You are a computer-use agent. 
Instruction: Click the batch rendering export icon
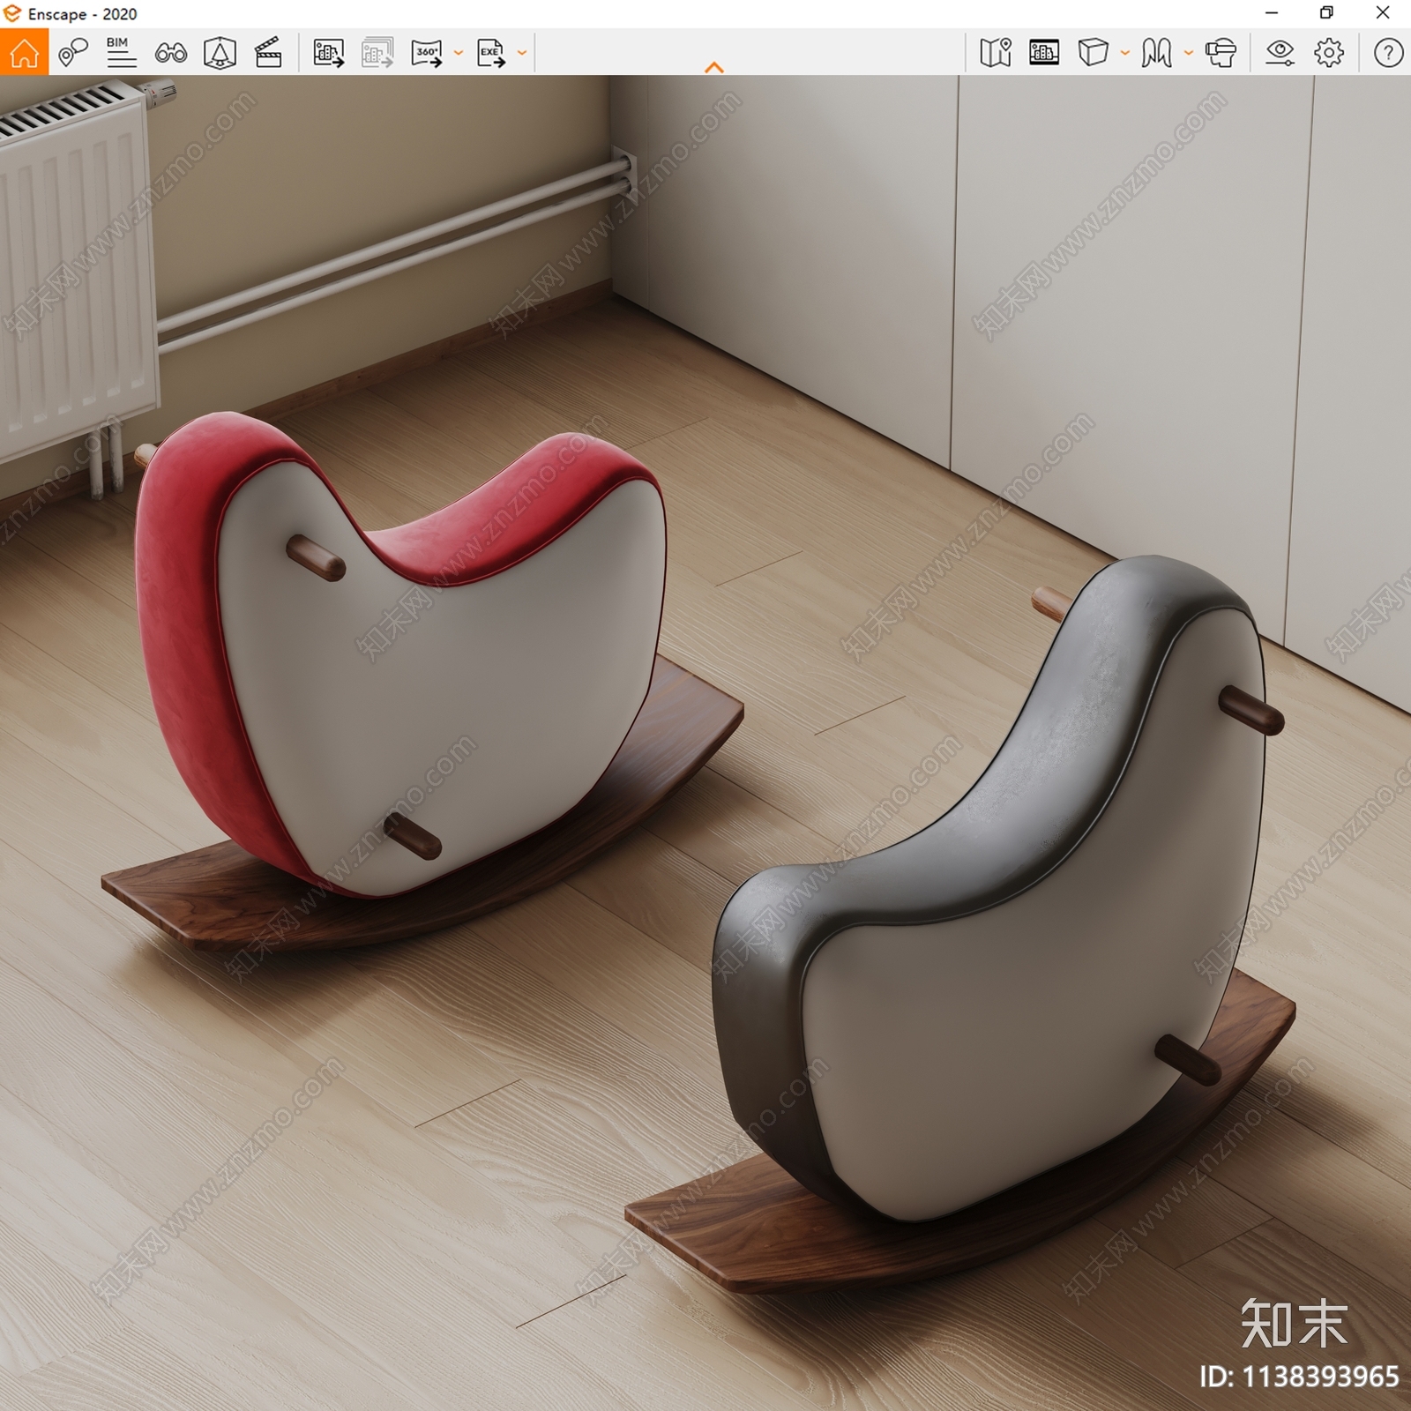tap(377, 53)
